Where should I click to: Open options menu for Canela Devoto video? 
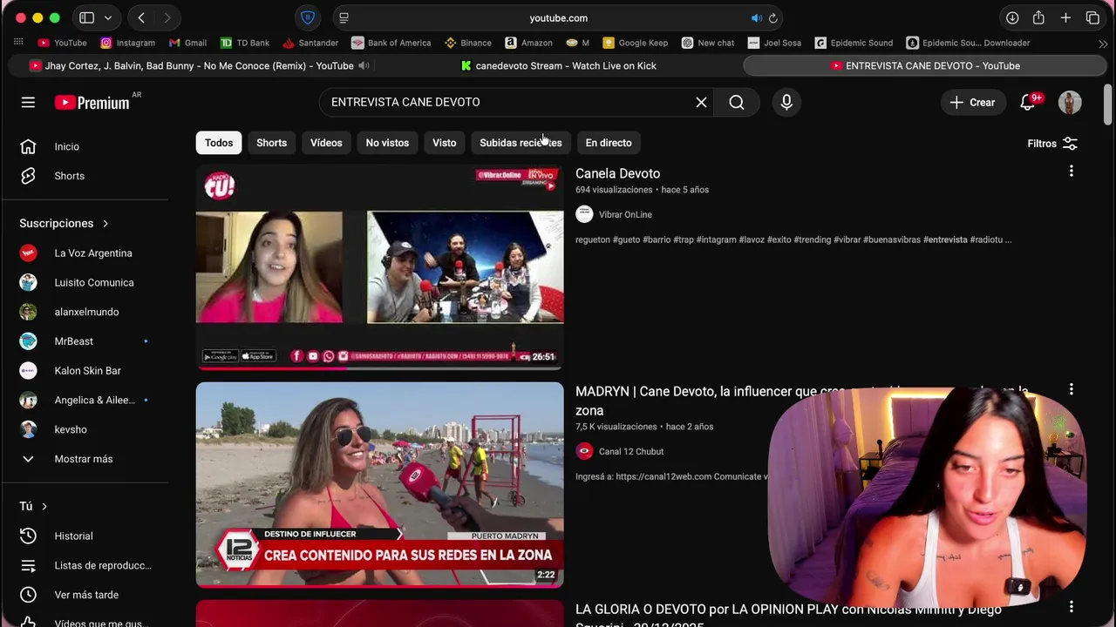tap(1071, 172)
